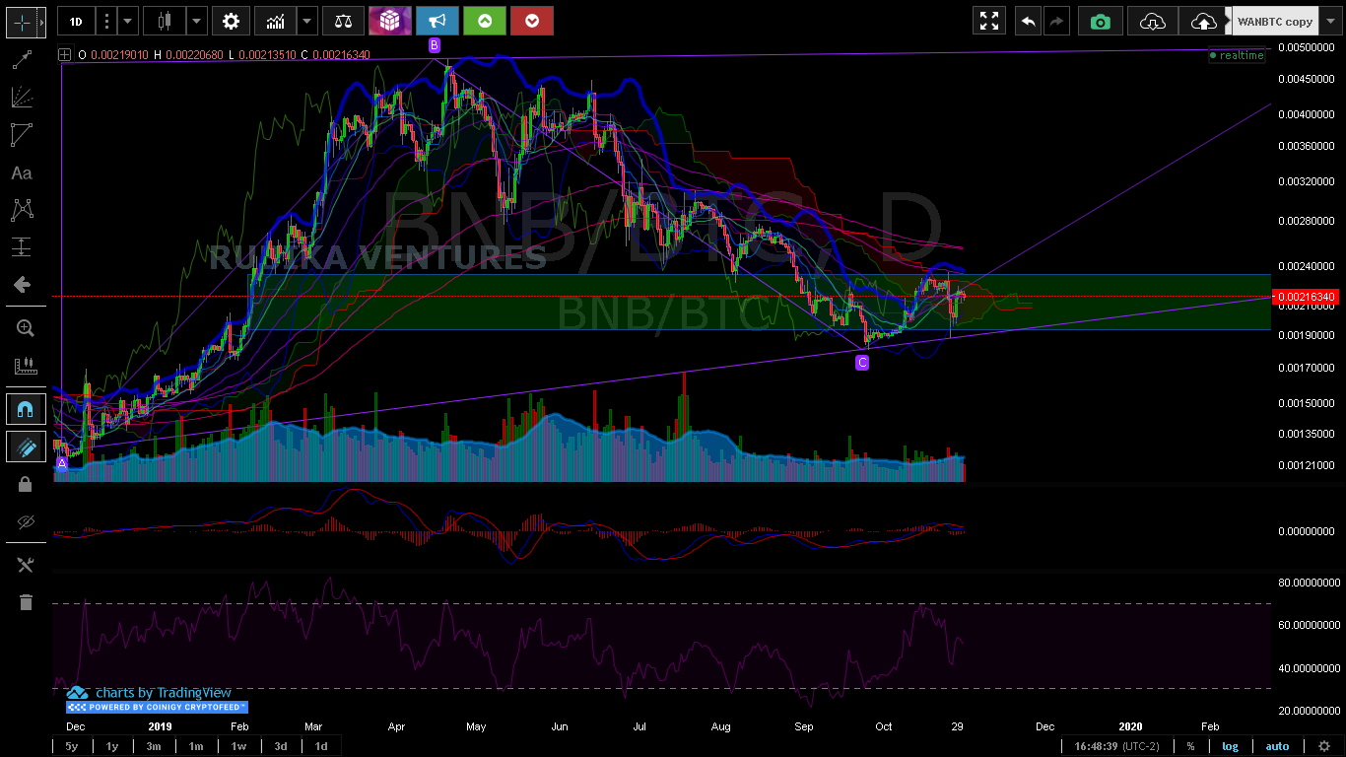
Task: Load chart layout from cloud
Action: [1153, 21]
